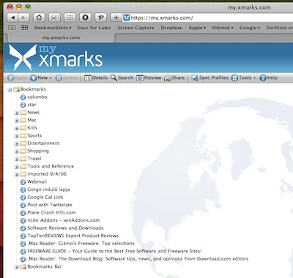Expand the News folder
The image size is (293, 278).
[16, 113]
